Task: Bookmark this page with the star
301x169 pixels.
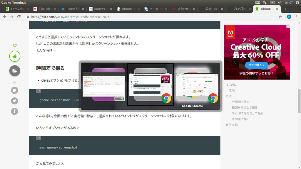Action: click(280, 17)
